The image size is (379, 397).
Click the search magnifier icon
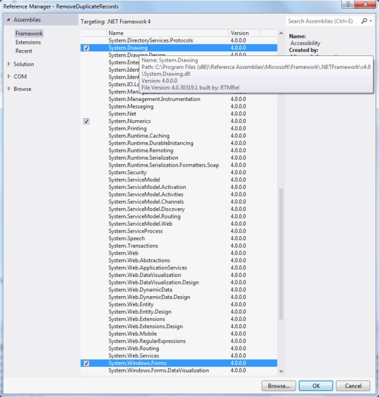pos(364,21)
